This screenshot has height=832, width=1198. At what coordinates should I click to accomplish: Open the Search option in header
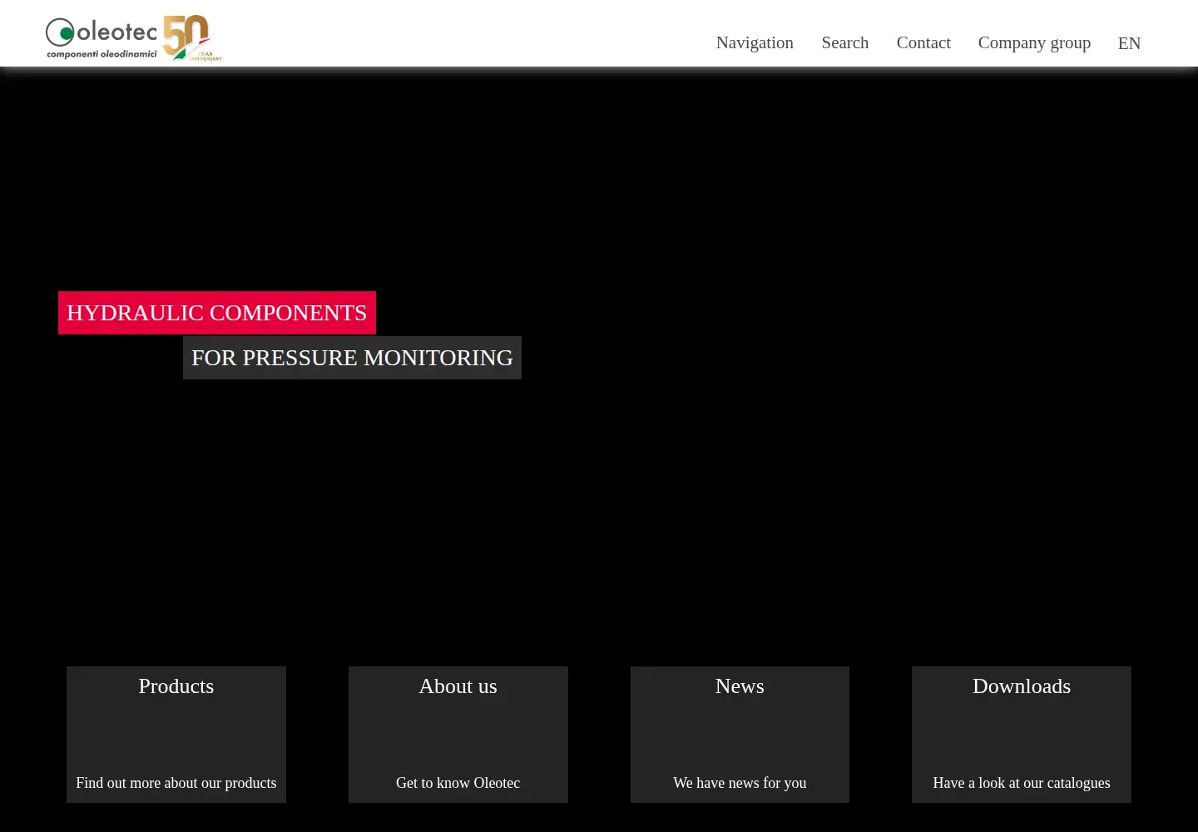[x=844, y=42]
